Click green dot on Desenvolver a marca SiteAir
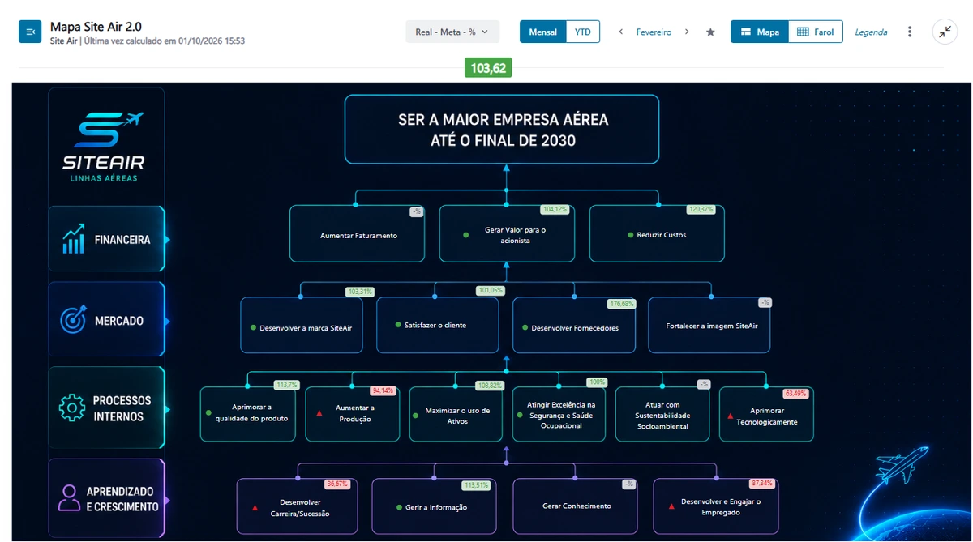 coord(252,328)
